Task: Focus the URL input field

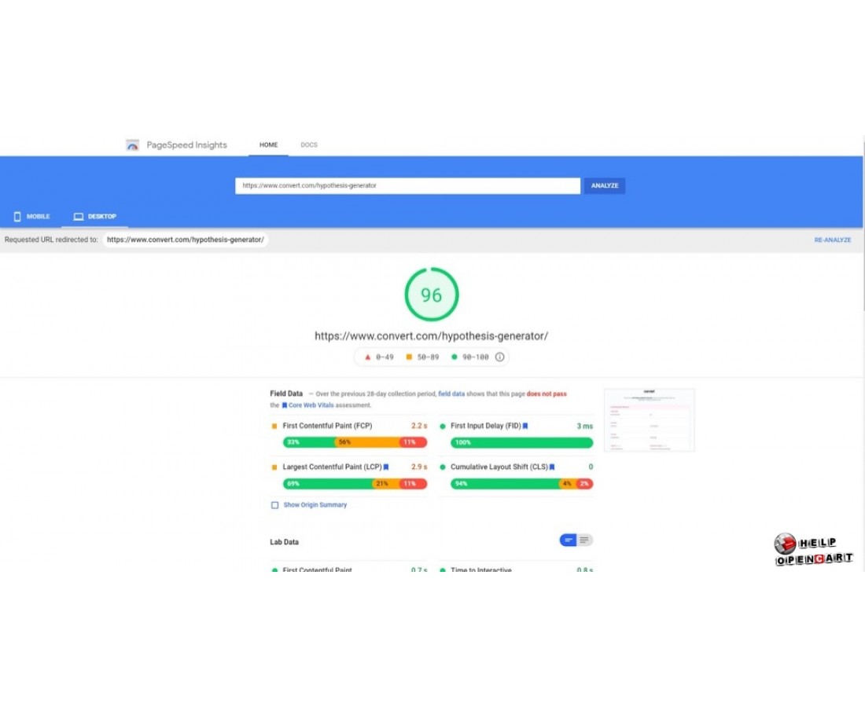Action: 407,186
